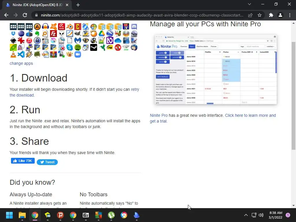Click the red Avira icon
296x222 pixels.
coord(62,26)
